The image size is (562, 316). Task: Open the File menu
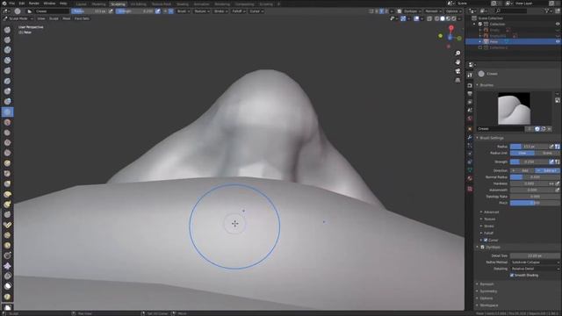click(x=12, y=4)
